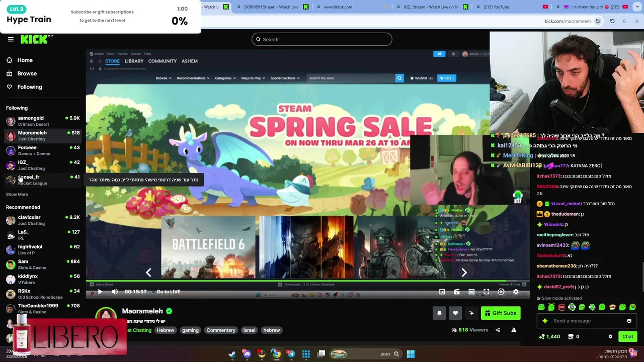The height and width of the screenshot is (362, 644).
Task: Play the stream video
Action: (100, 292)
